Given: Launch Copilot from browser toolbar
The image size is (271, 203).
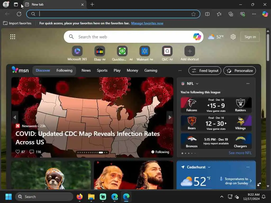Looking at the screenshot, I should coord(265,14).
